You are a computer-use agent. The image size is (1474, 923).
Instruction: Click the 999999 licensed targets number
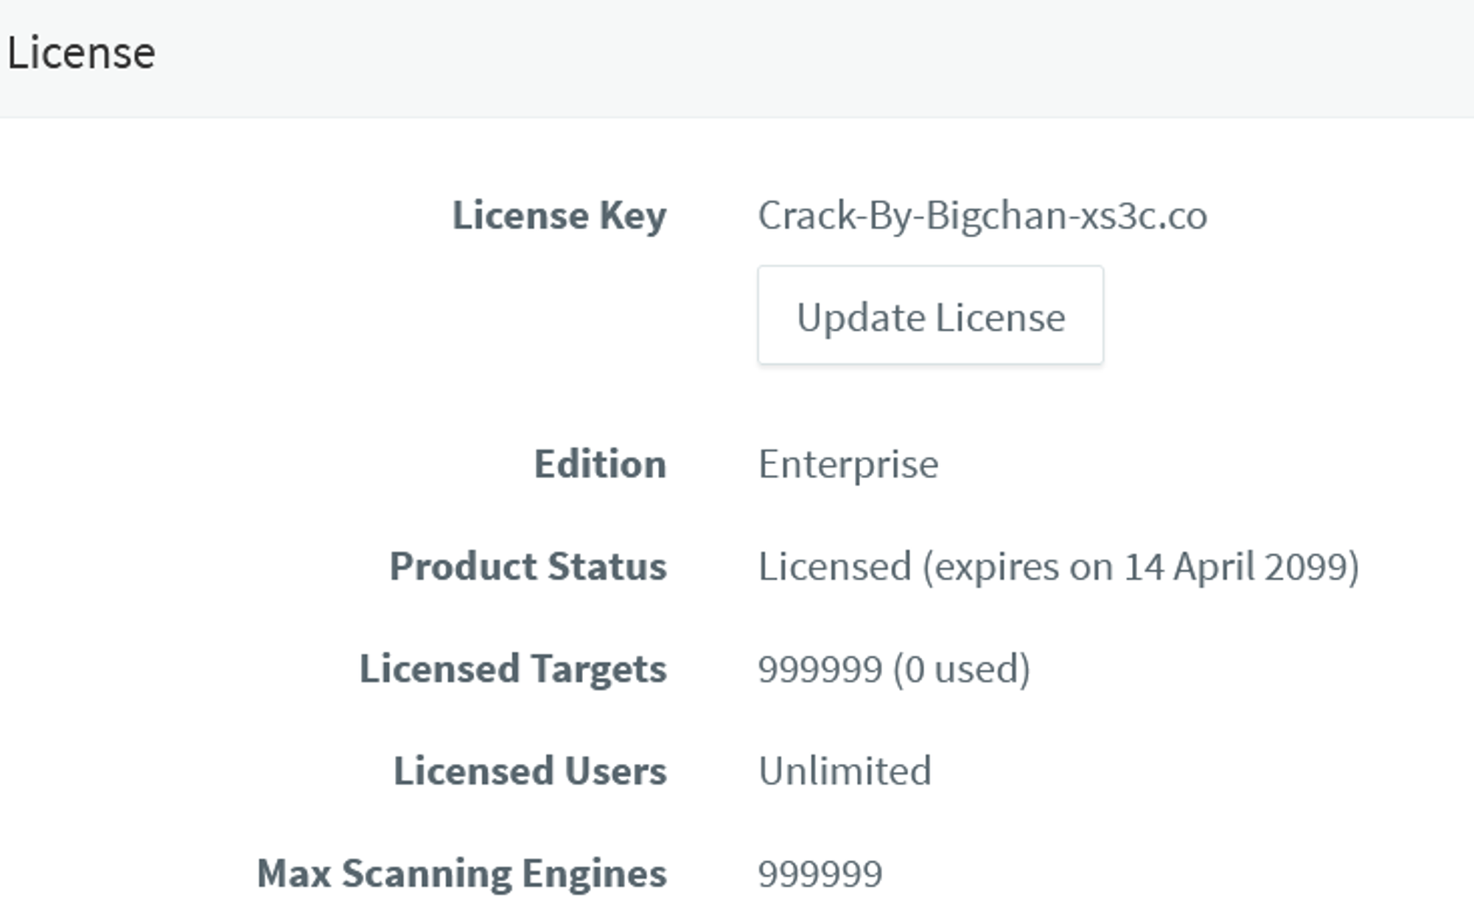pyautogui.click(x=820, y=669)
